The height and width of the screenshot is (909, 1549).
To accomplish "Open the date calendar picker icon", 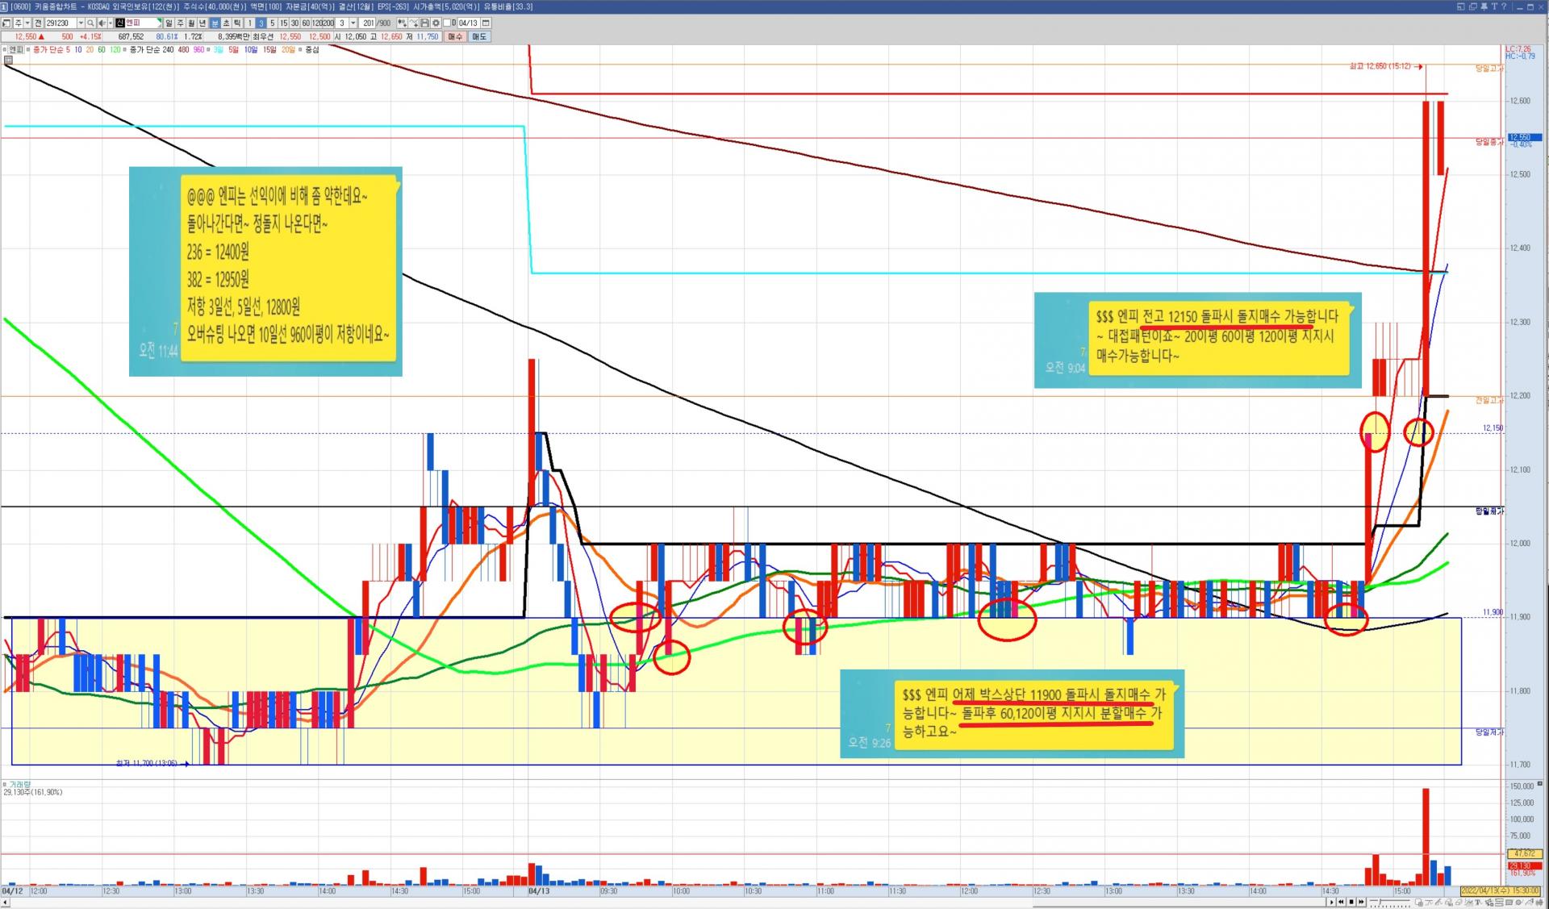I will [486, 23].
